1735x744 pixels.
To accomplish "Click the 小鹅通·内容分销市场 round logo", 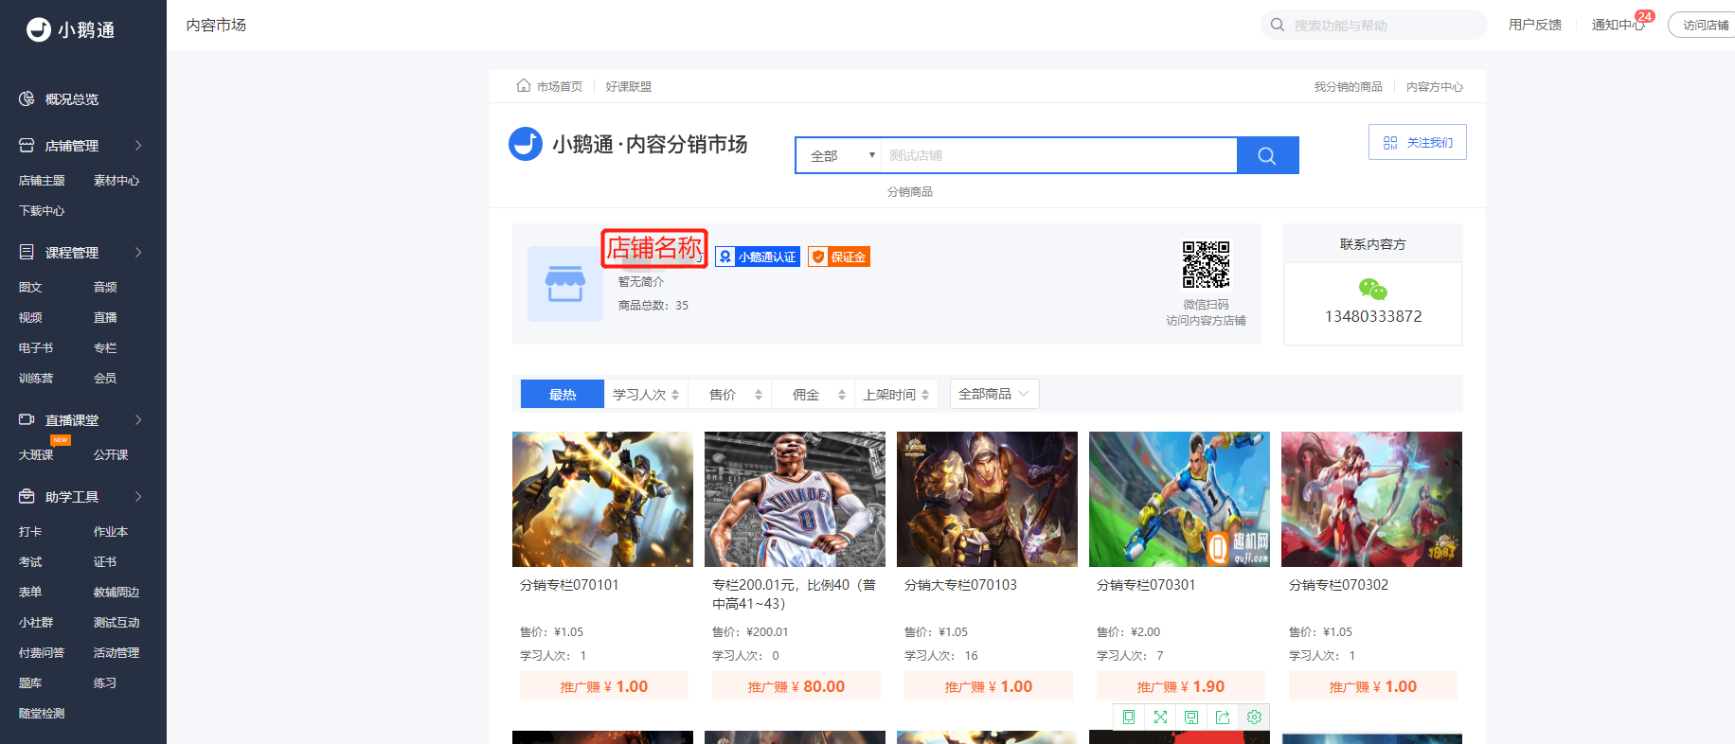I will click(526, 144).
